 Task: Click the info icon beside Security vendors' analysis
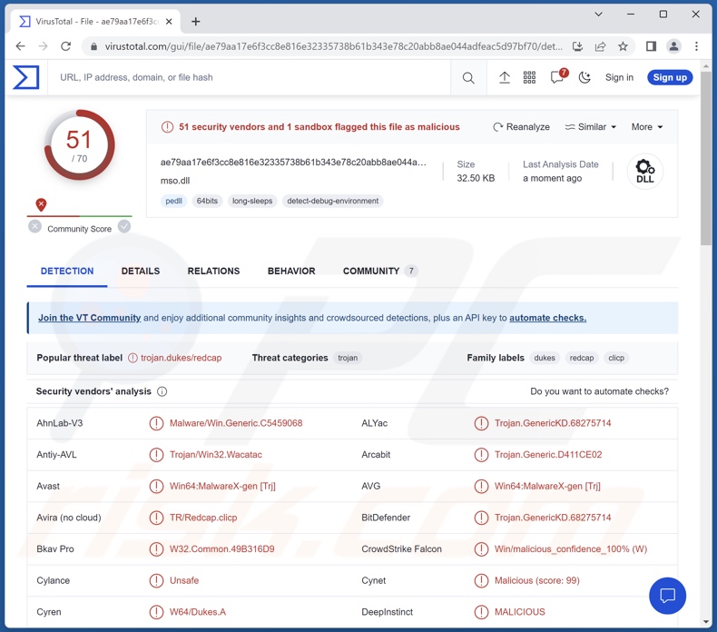(x=162, y=391)
